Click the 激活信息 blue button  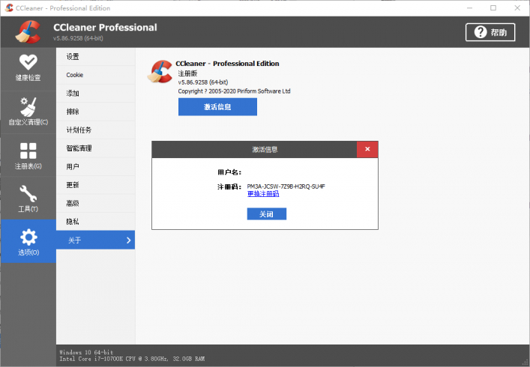click(x=217, y=106)
